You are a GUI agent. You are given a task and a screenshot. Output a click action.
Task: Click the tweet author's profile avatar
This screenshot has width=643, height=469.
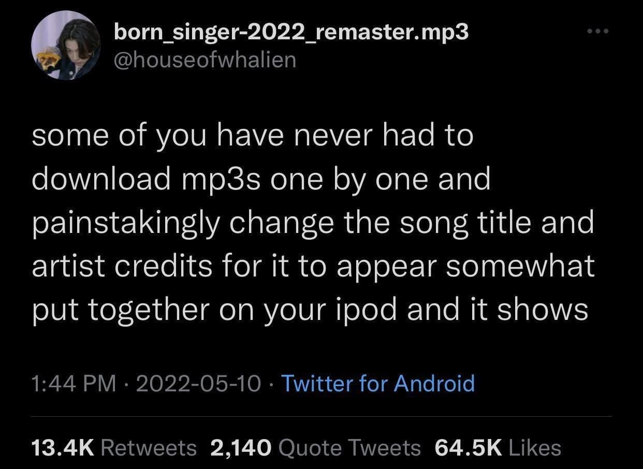[65, 46]
